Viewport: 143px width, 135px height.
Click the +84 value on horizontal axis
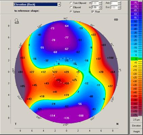(x=20, y=72)
